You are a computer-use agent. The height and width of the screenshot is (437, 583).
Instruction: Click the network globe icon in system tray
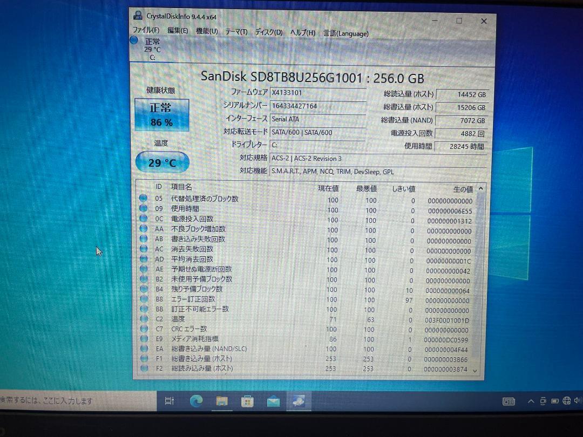[567, 400]
